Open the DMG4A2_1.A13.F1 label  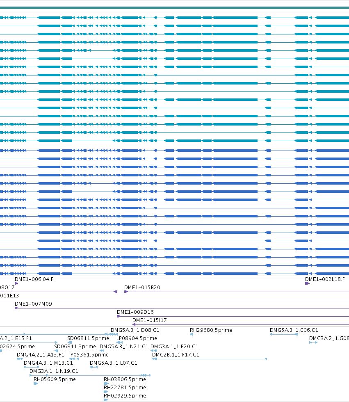coord(40,354)
